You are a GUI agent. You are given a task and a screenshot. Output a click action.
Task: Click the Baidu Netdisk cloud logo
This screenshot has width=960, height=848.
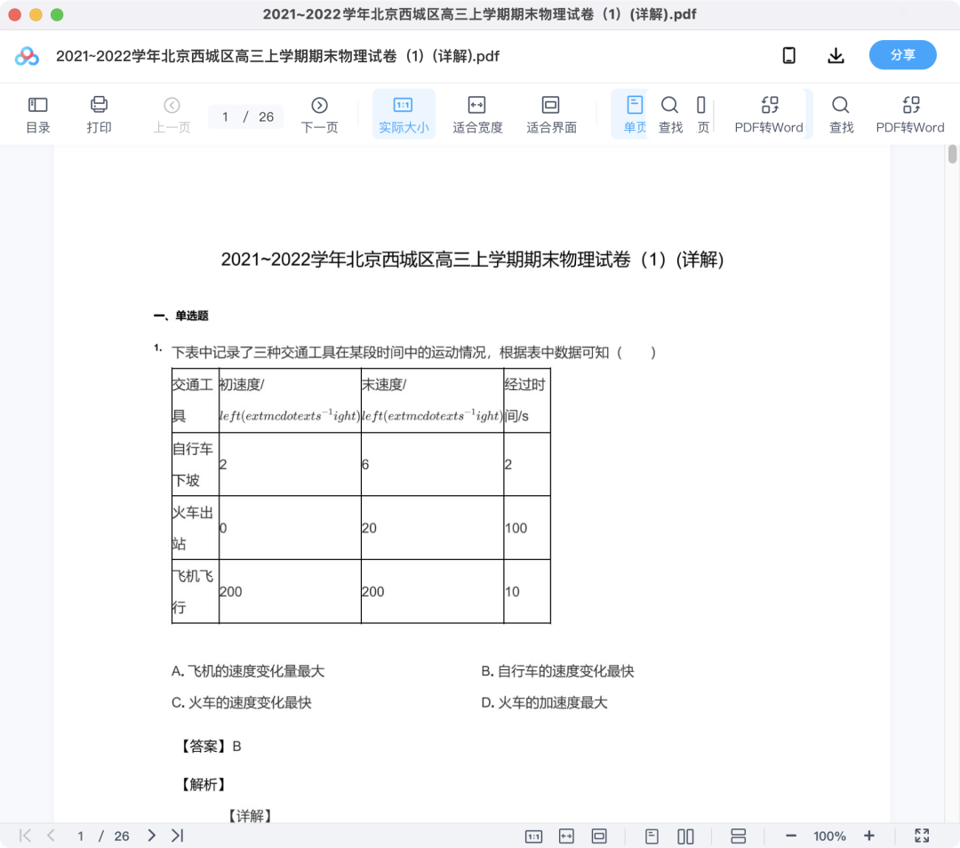[x=27, y=56]
